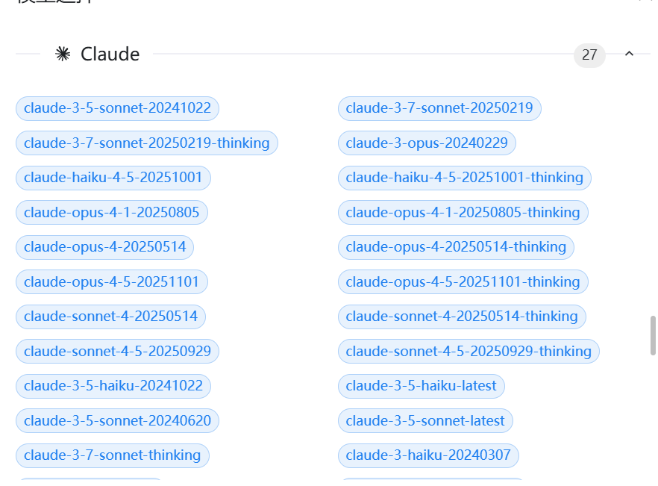Collapse the Claude model group chevron
Image resolution: width=658 pixels, height=486 pixels.
tap(629, 54)
